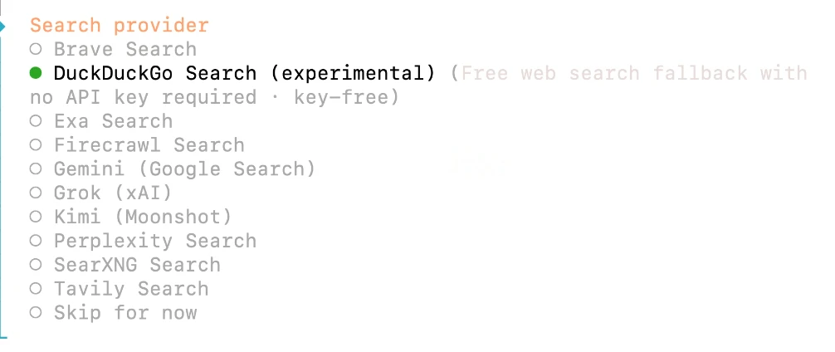835x352 pixels.
Task: Choose the Kimi (Moonshot) radio circle
Action: [x=36, y=218]
